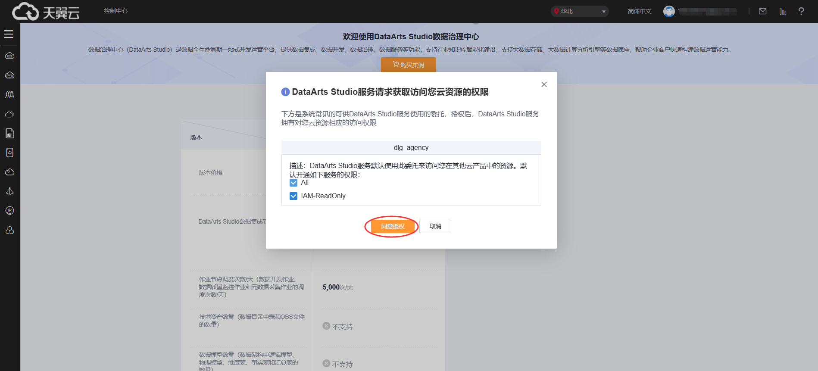Click the blue info icon in dialog title
The height and width of the screenshot is (371, 818).
(x=285, y=92)
